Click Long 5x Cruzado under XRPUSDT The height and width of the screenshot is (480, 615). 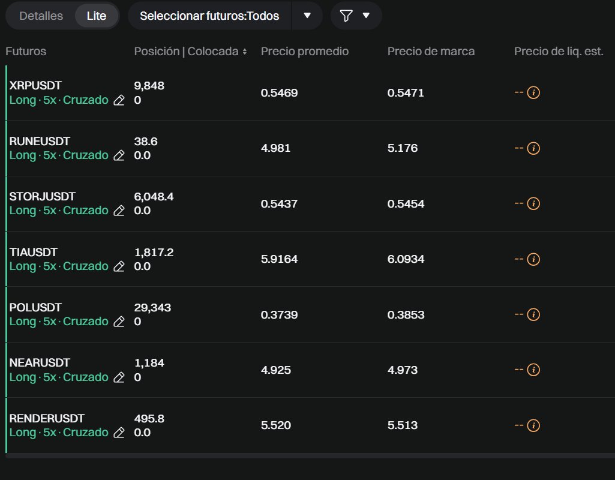click(x=59, y=100)
